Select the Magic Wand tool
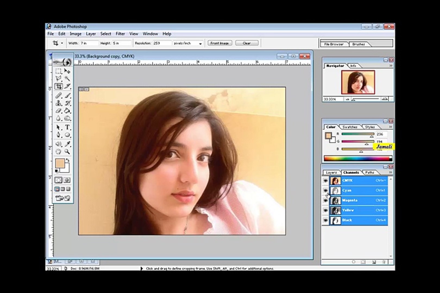440x293 pixels. pos(67,79)
